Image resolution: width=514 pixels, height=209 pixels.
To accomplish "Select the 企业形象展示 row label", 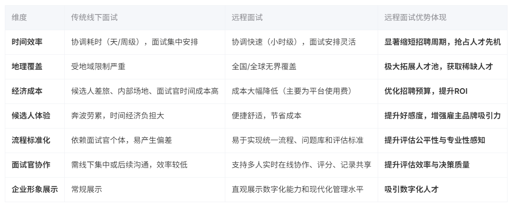I will (x=34, y=190).
